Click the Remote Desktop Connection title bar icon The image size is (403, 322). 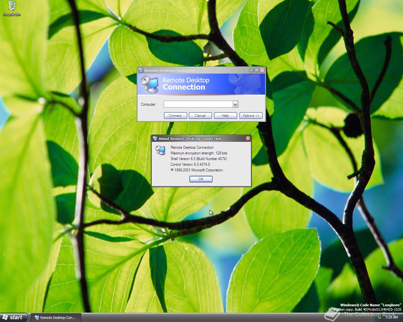click(x=141, y=70)
